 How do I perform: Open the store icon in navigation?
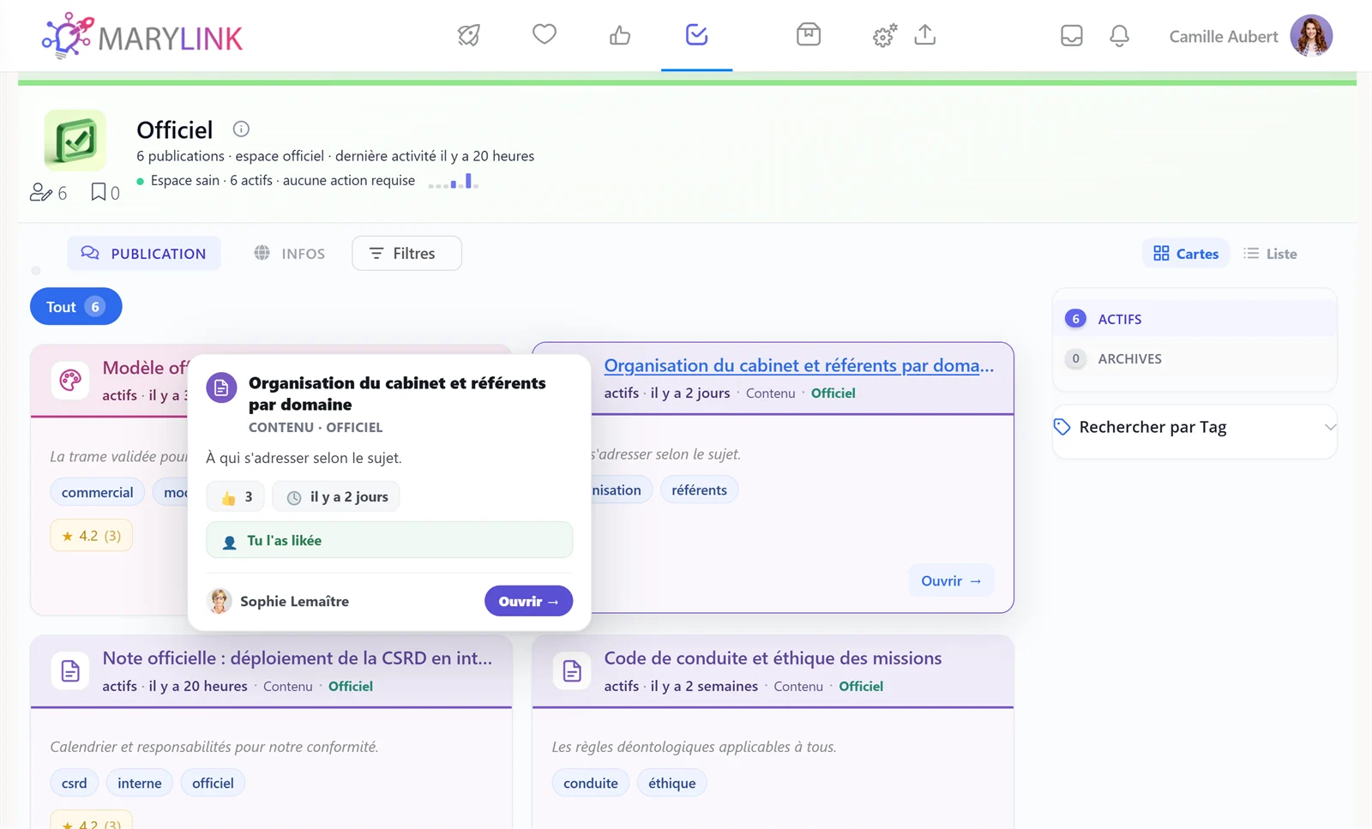click(809, 35)
